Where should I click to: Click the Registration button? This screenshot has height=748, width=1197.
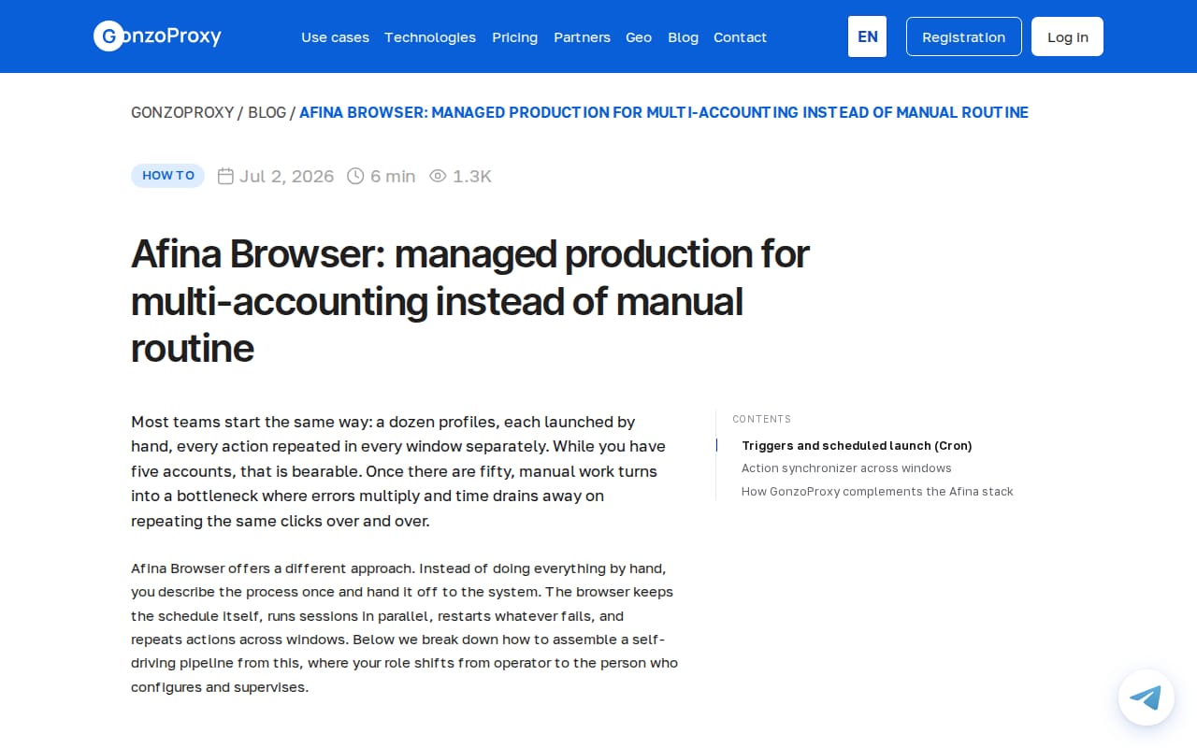tap(964, 36)
